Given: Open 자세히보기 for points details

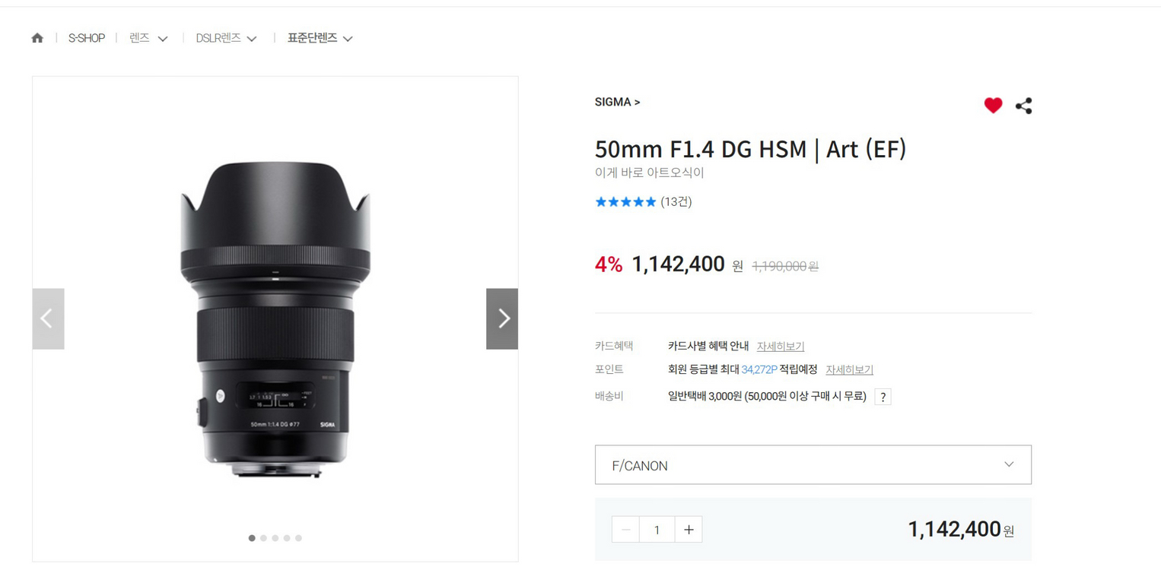Looking at the screenshot, I should (849, 369).
